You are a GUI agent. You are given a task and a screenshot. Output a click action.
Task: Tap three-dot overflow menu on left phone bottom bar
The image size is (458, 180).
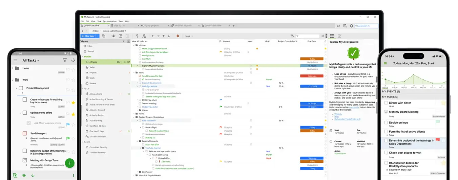coord(73,175)
